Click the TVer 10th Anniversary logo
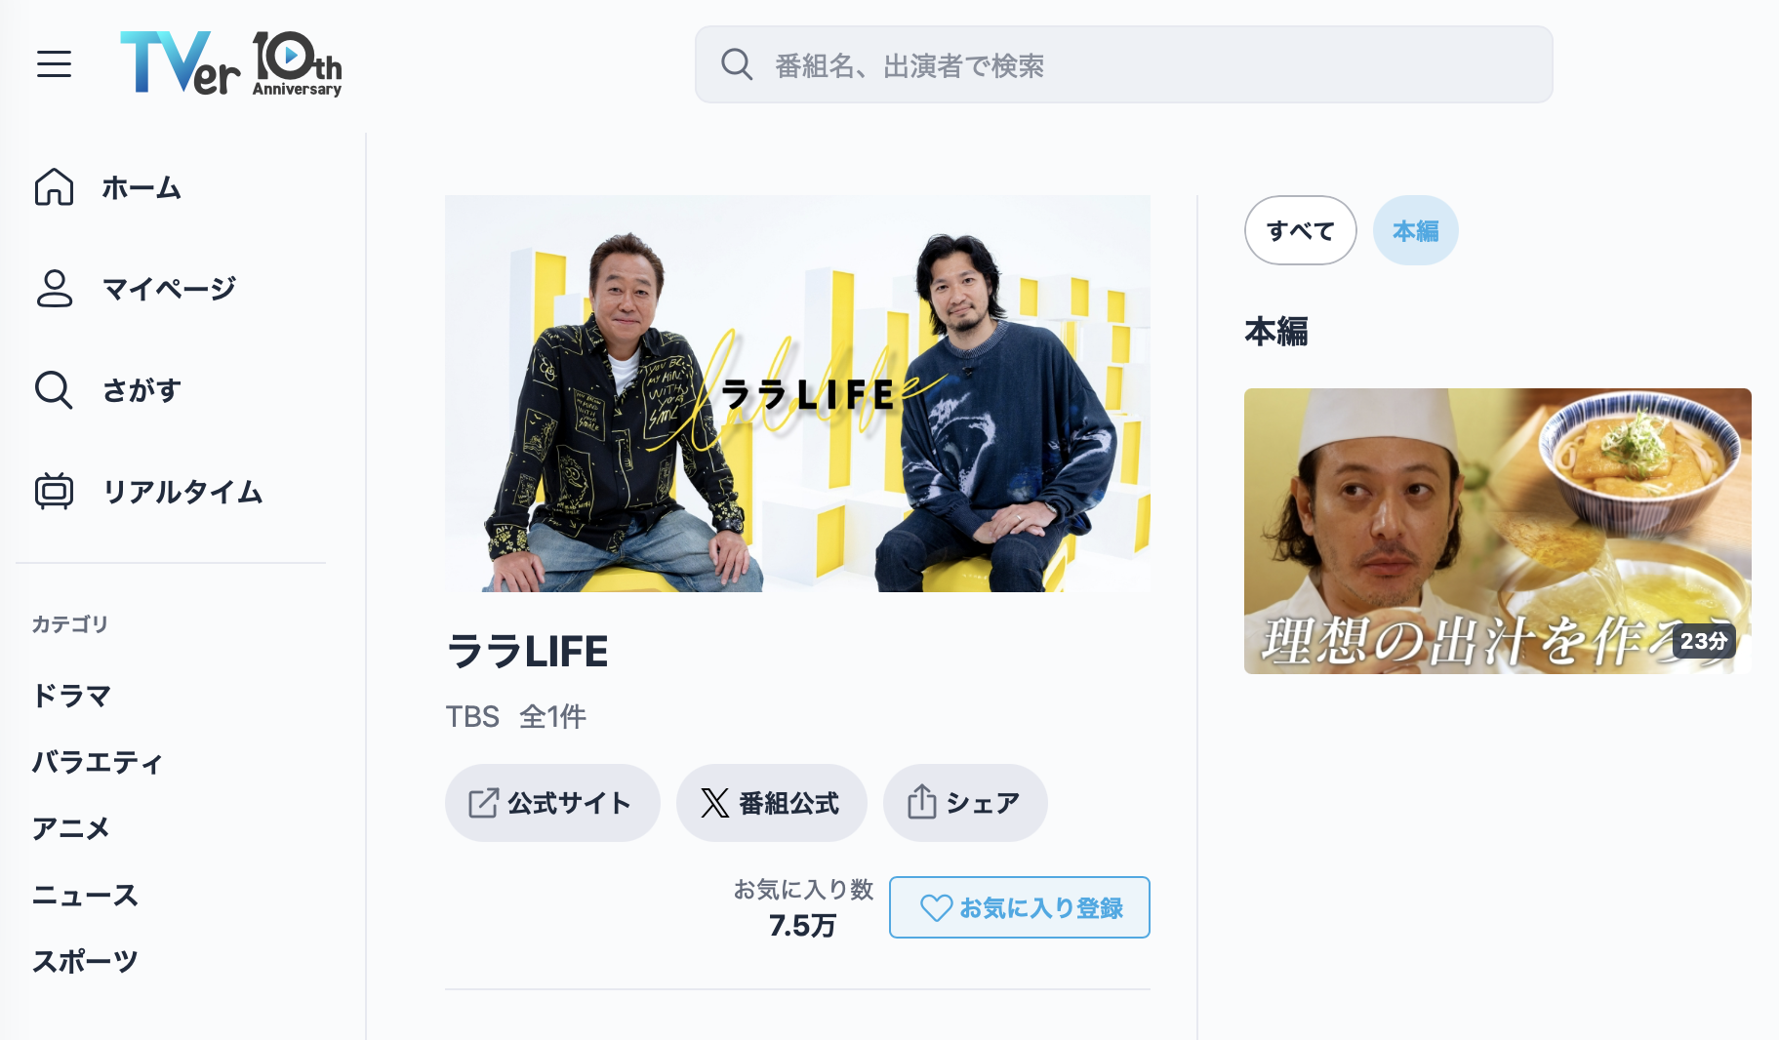Image resolution: width=1779 pixels, height=1040 pixels. pyautogui.click(x=230, y=64)
